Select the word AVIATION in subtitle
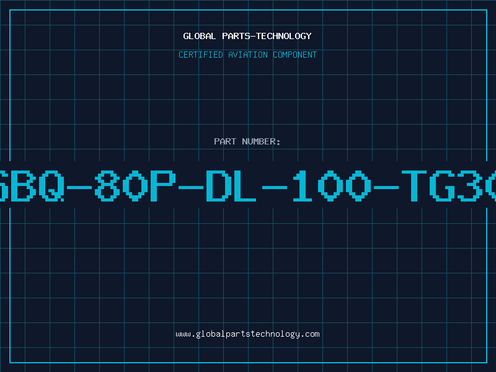 point(248,55)
